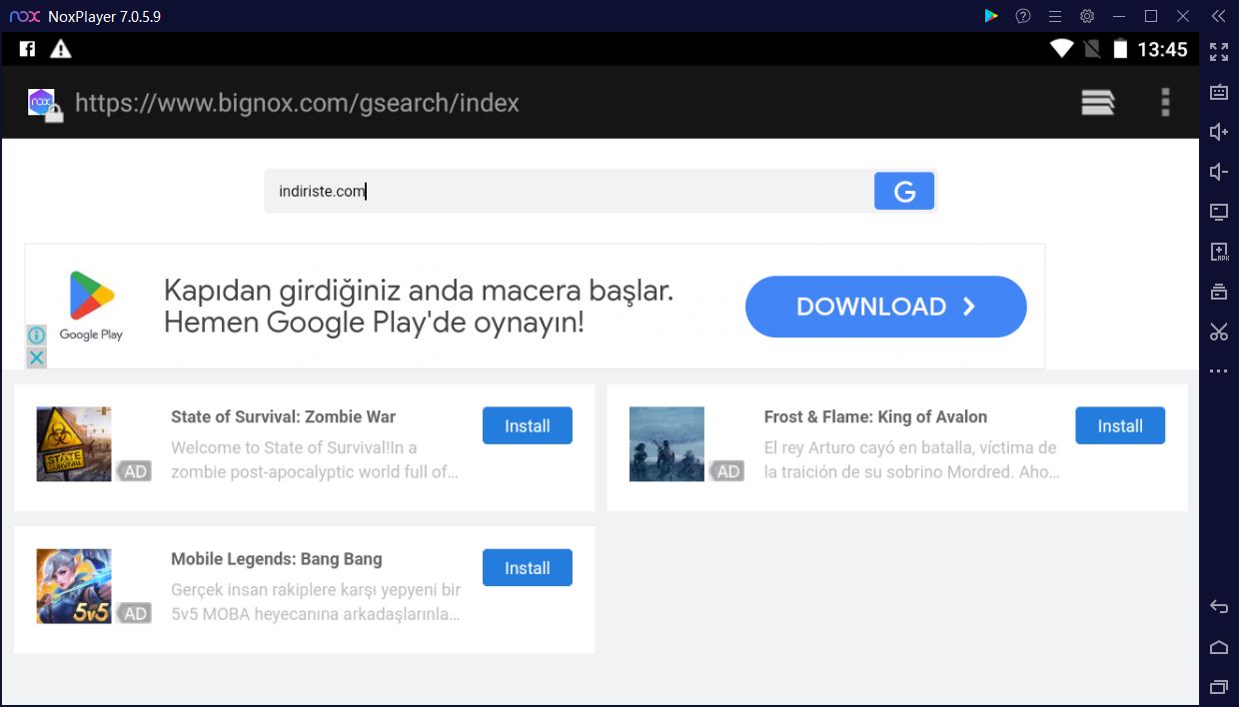The height and width of the screenshot is (707, 1239).
Task: Click the Play store icon in title bar
Action: [991, 16]
